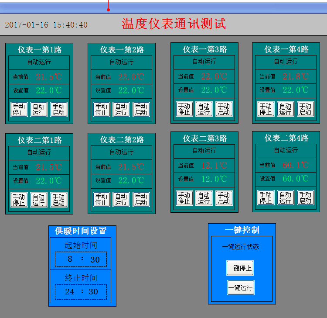Screen dimensions: 327x318
Task: Select start time minute field showing 30
Action: [x=95, y=259]
